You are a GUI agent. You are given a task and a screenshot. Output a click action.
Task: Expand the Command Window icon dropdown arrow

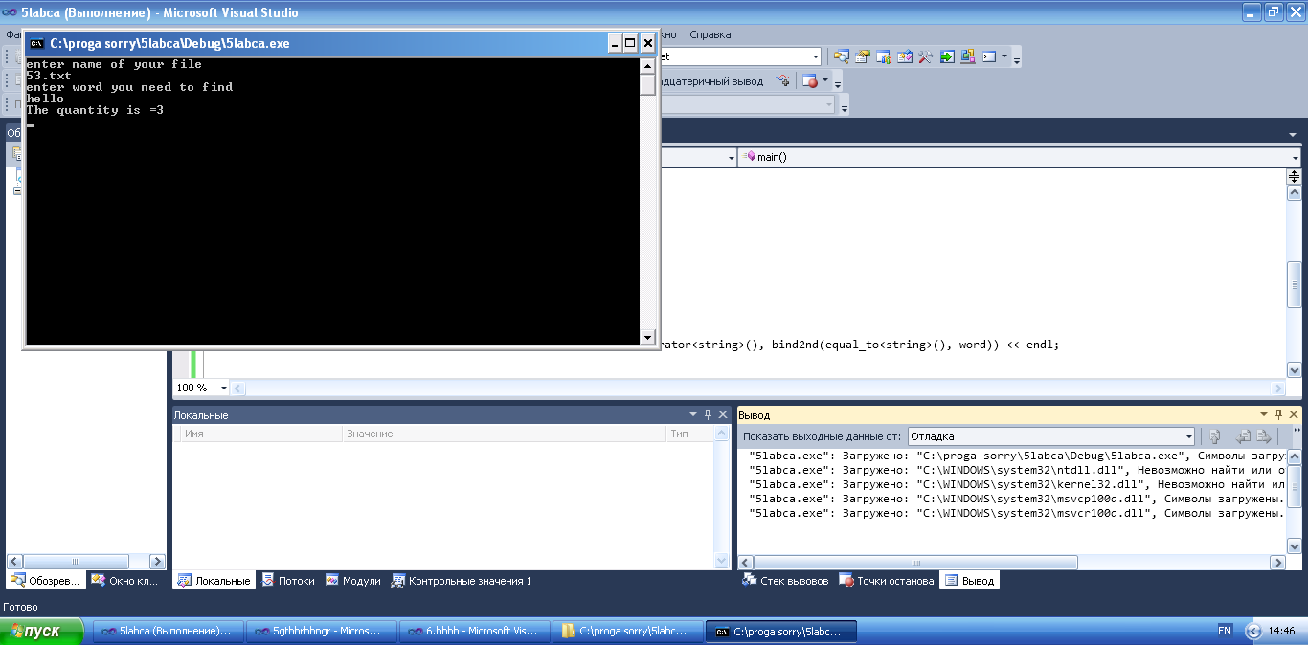tap(1004, 56)
